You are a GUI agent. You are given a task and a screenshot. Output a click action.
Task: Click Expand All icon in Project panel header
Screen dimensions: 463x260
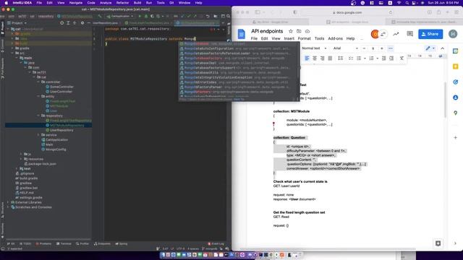point(68,23)
